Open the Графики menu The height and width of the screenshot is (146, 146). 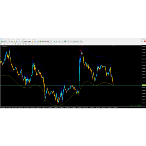[18, 39]
